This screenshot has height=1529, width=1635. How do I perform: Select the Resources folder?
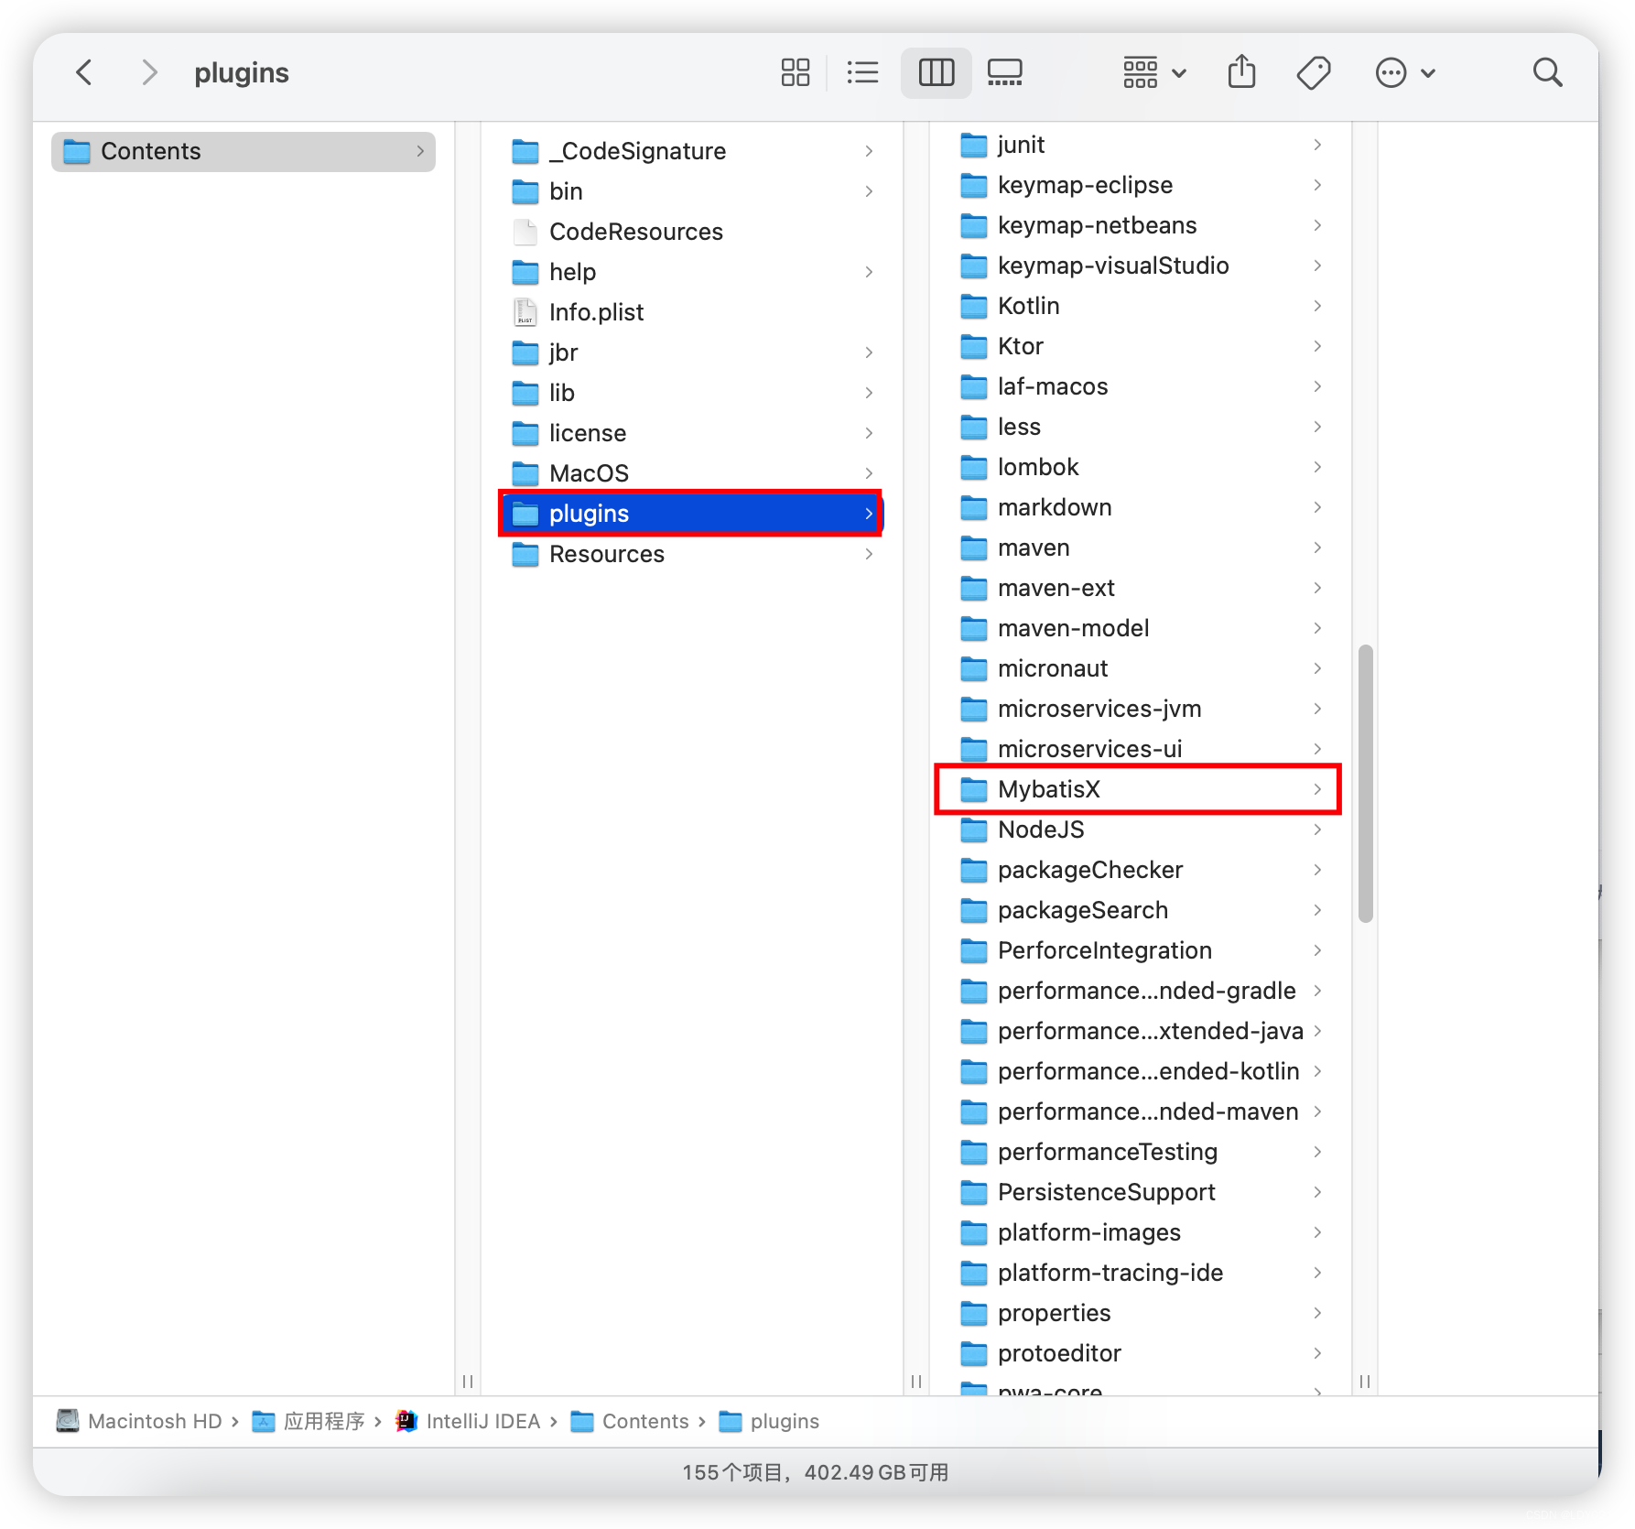pyautogui.click(x=692, y=554)
